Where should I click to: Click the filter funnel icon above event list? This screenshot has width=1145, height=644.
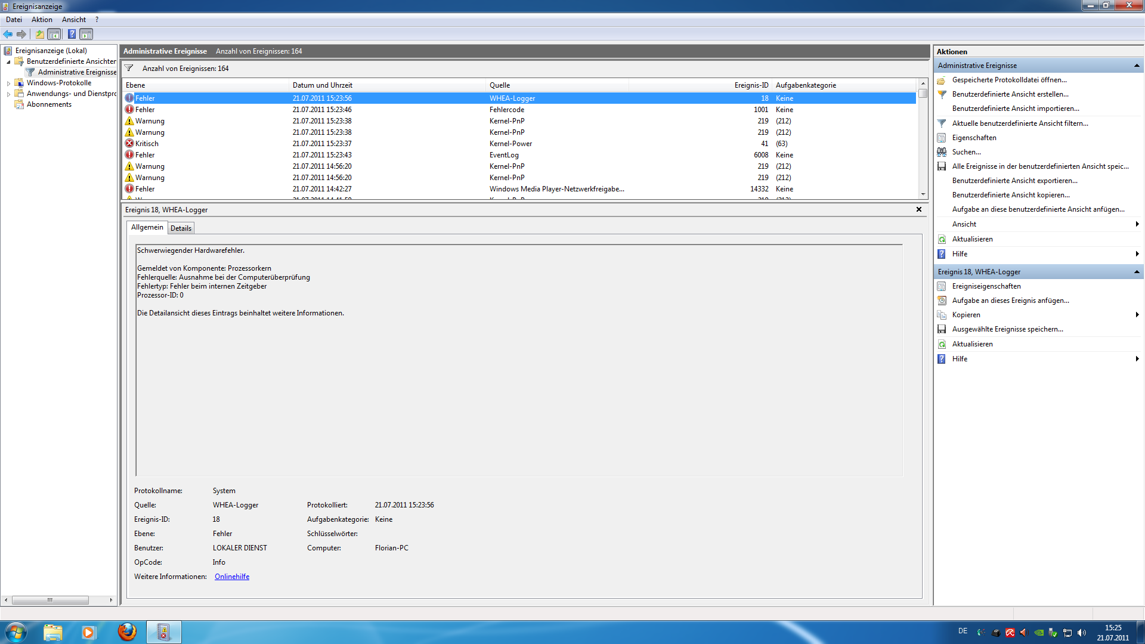[129, 68]
